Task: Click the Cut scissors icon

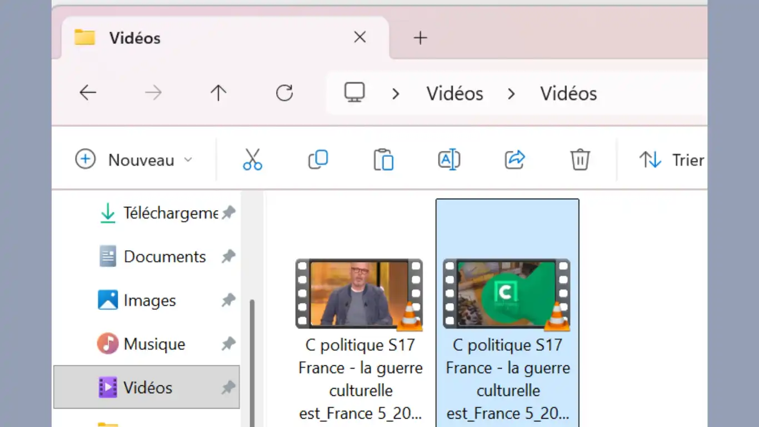Action: (x=252, y=160)
